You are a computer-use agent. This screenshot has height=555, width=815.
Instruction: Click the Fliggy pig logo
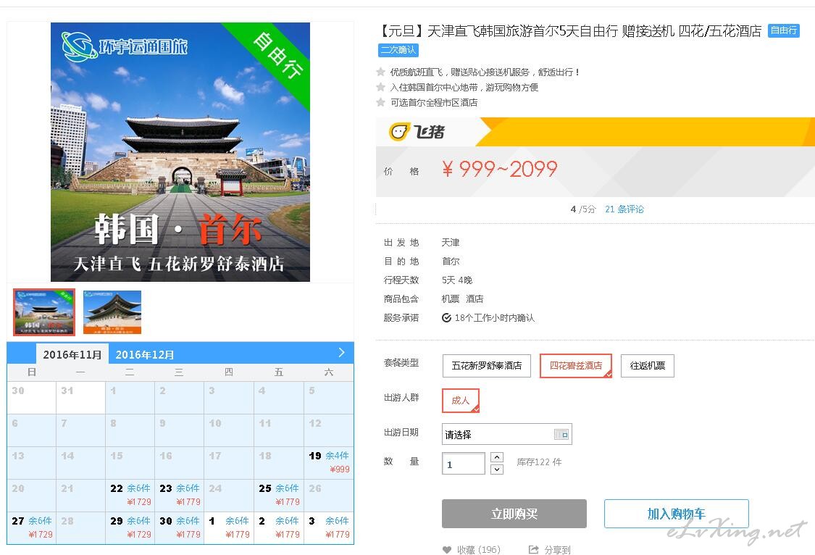pos(399,131)
